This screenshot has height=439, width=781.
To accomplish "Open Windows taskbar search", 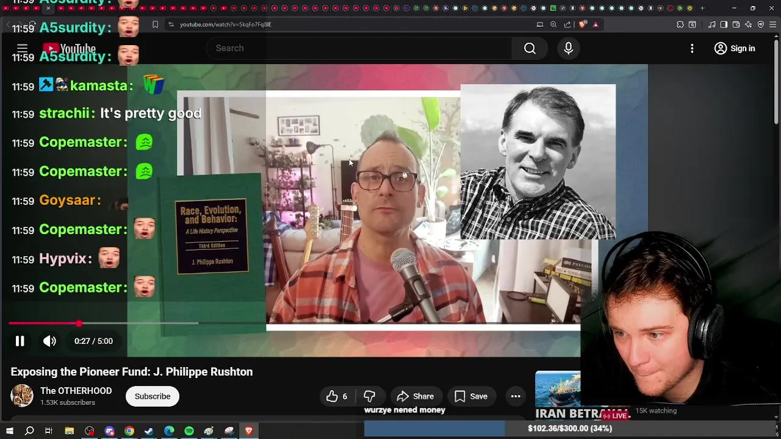I will click(29, 431).
